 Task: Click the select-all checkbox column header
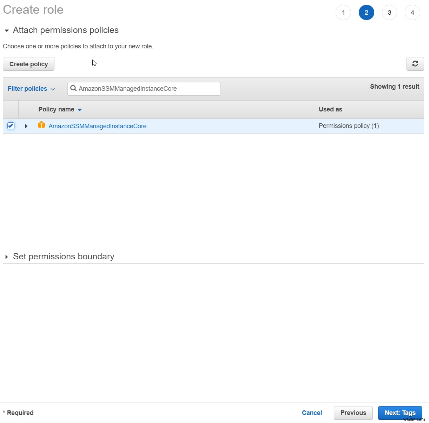11,109
